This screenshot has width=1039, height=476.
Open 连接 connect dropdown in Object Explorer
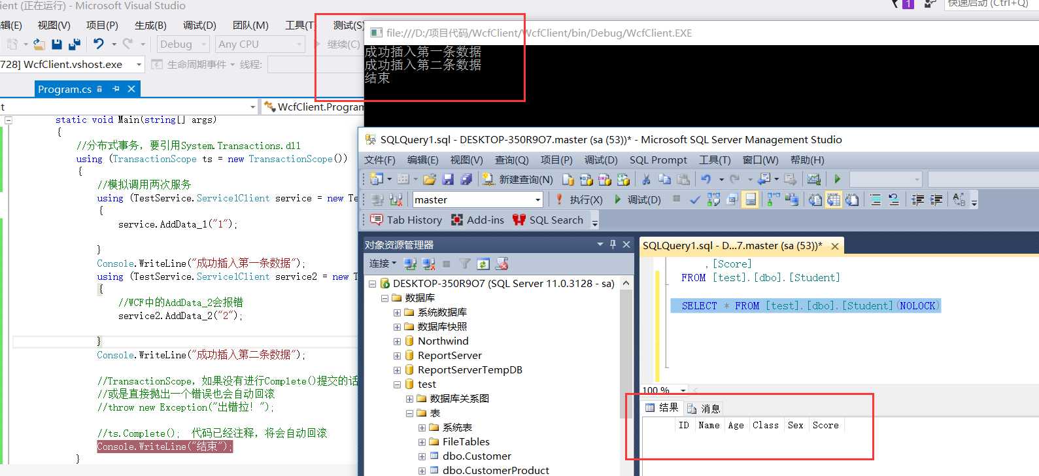pos(383,263)
